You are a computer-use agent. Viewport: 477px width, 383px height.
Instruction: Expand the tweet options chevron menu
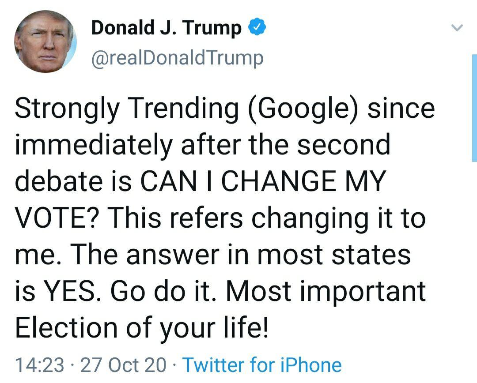coord(457,28)
